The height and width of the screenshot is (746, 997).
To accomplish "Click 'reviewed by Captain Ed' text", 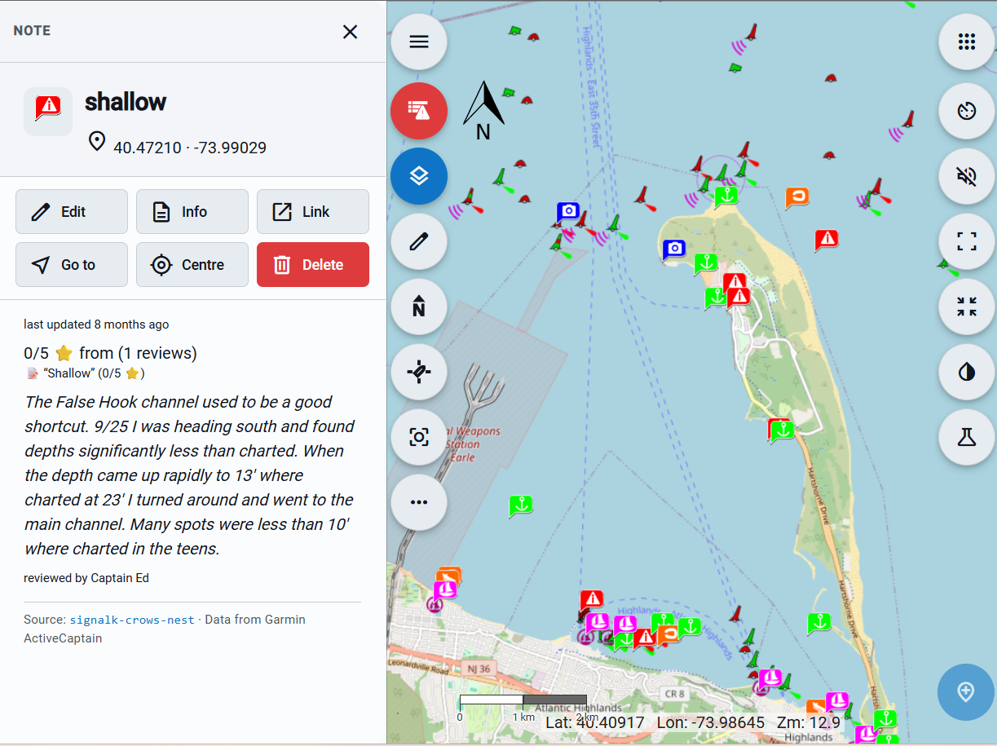I will click(x=86, y=578).
